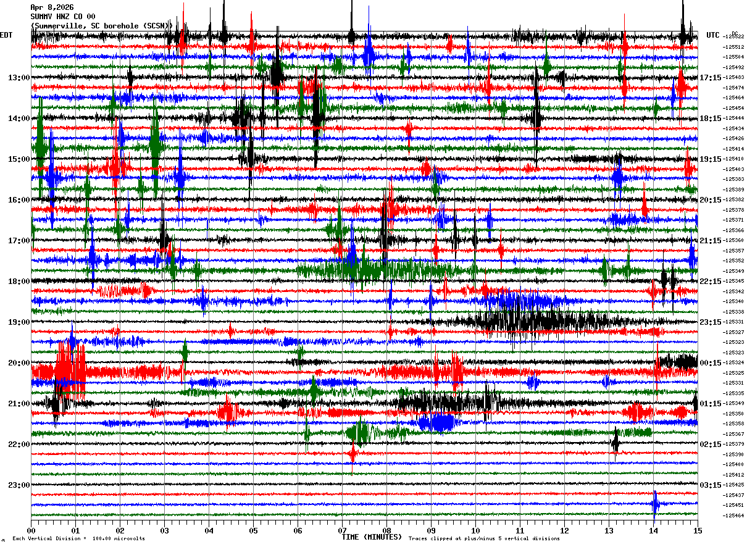Click the '19:00' EDT hour label
Image resolution: width=747 pixels, height=547 pixels.
(19, 322)
